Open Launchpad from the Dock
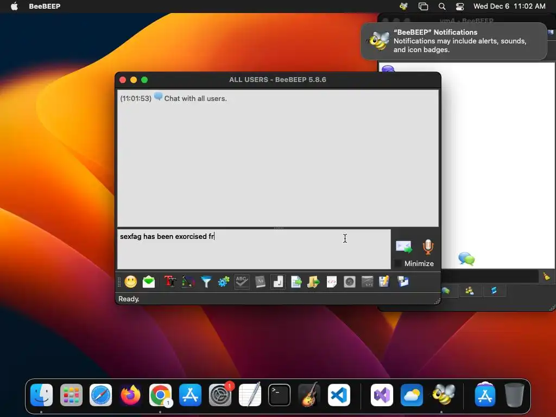 (71, 395)
